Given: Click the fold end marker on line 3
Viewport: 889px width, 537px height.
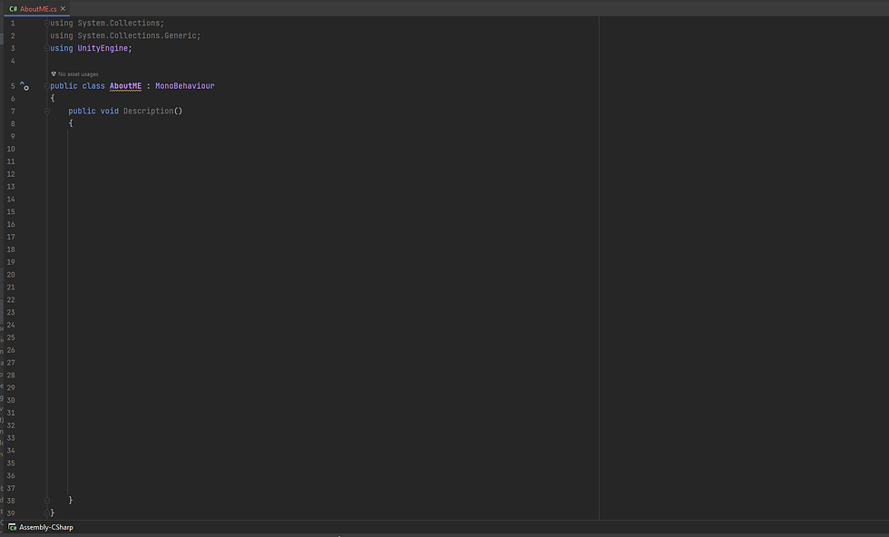Looking at the screenshot, I should 47,48.
